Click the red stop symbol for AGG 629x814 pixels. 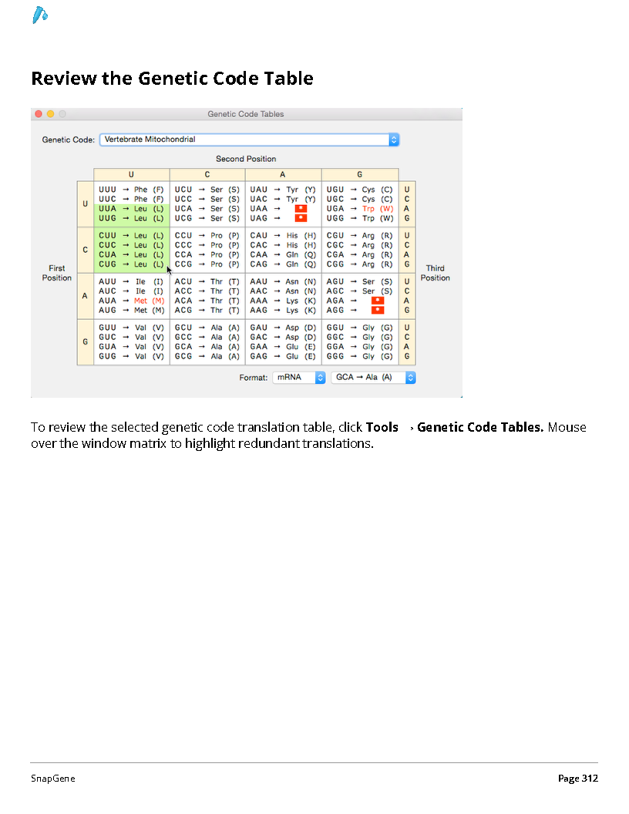pos(378,311)
